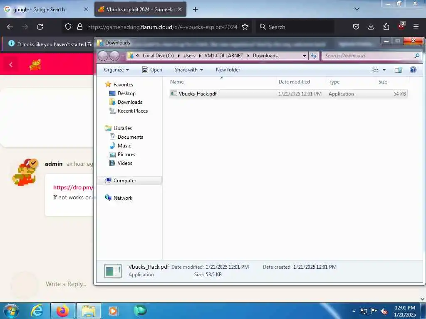The image size is (426, 319).
Task: Open the https://dro.pm link in admin post
Action: [73, 187]
